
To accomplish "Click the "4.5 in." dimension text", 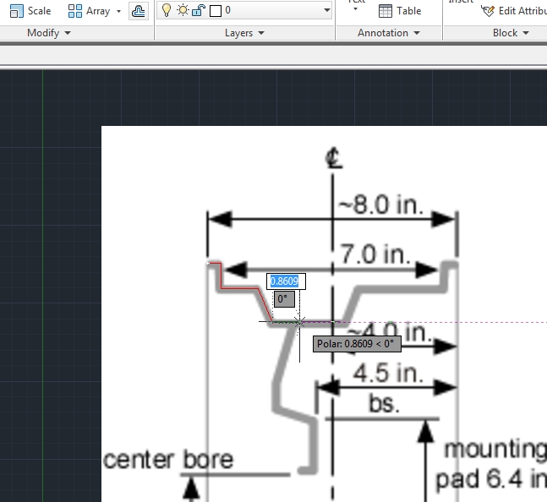I will (x=388, y=373).
